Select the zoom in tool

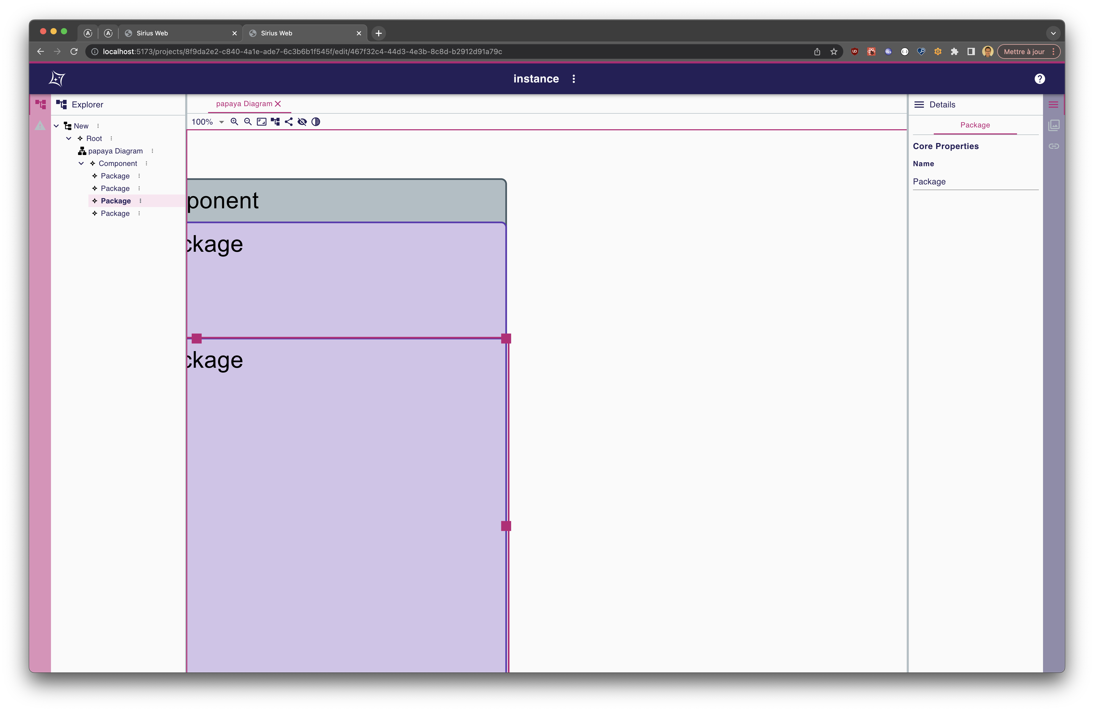click(x=235, y=122)
